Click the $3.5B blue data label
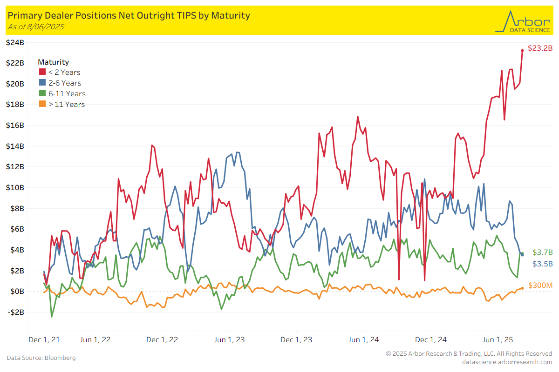The width and height of the screenshot is (559, 372). coord(542,263)
